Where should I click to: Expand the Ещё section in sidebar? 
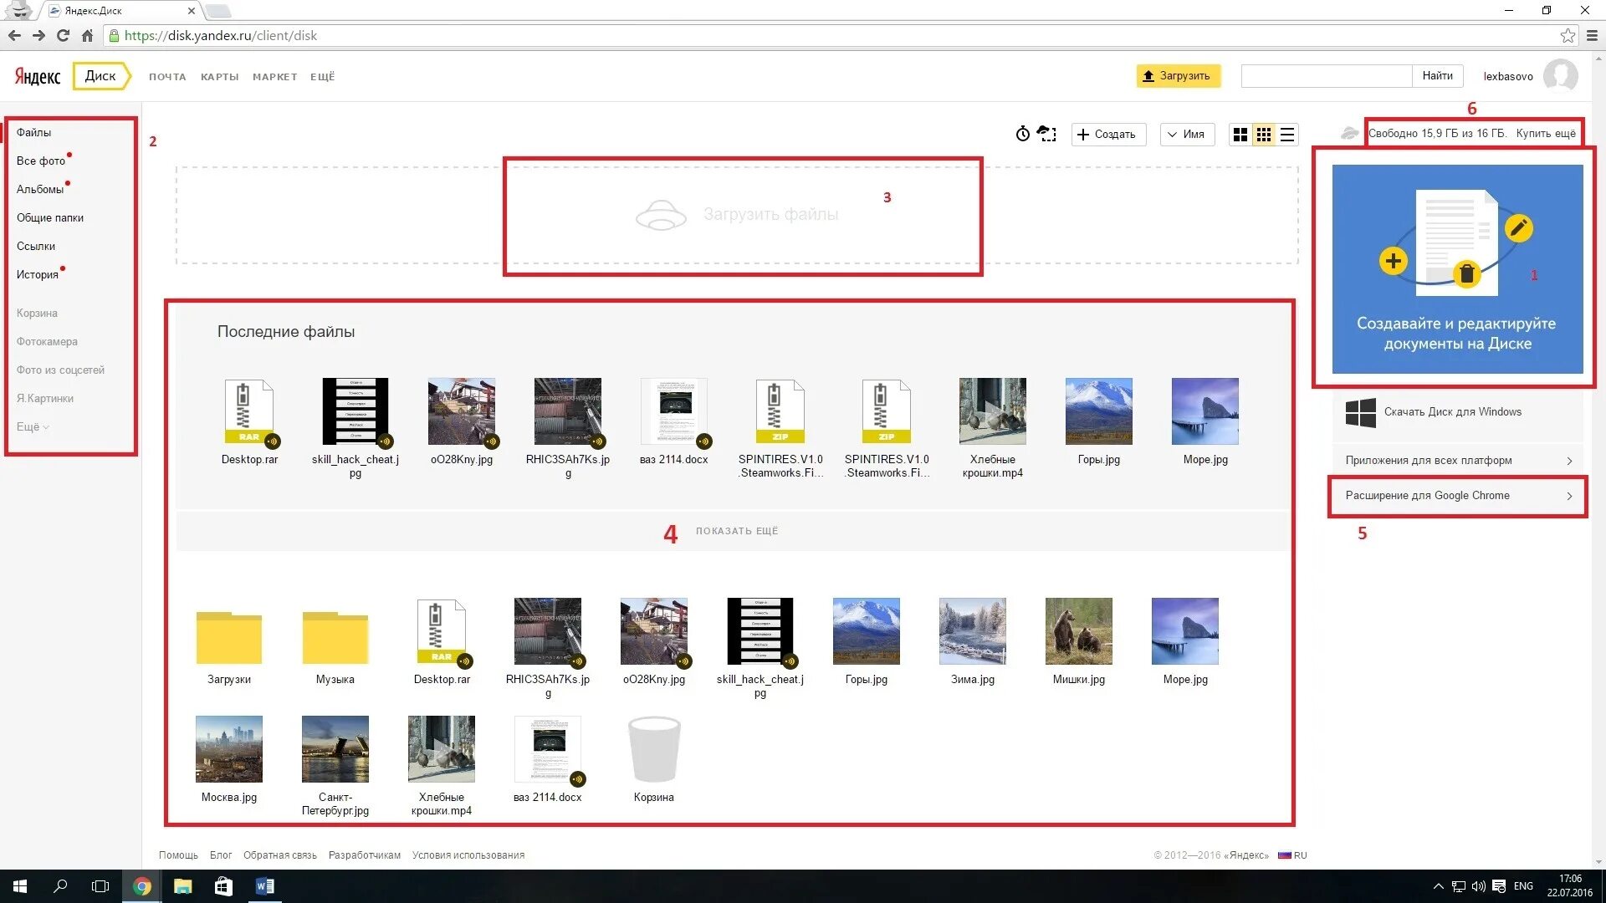(x=32, y=427)
